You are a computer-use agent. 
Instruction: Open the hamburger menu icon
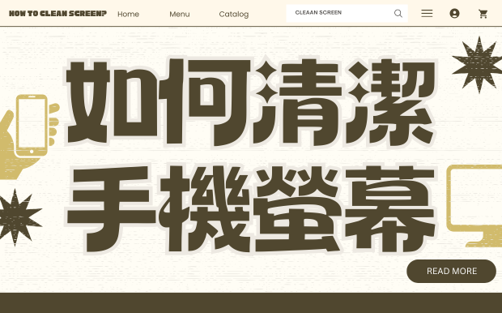(427, 13)
